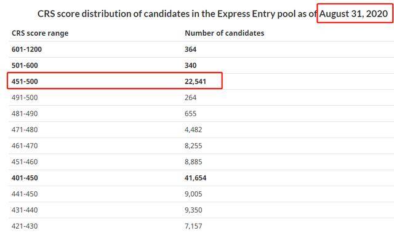Click the 364 candidates value
This screenshot has width=394, height=233.
[x=190, y=49]
